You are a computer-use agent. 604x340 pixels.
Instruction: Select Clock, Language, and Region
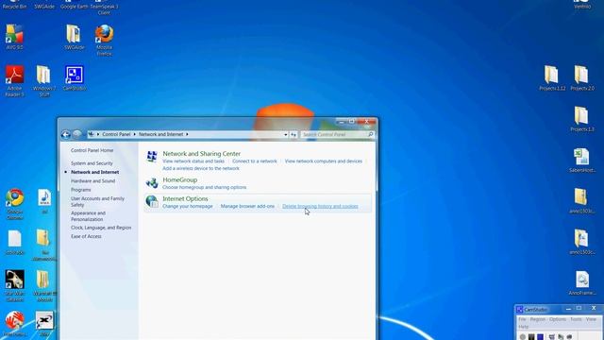[101, 228]
